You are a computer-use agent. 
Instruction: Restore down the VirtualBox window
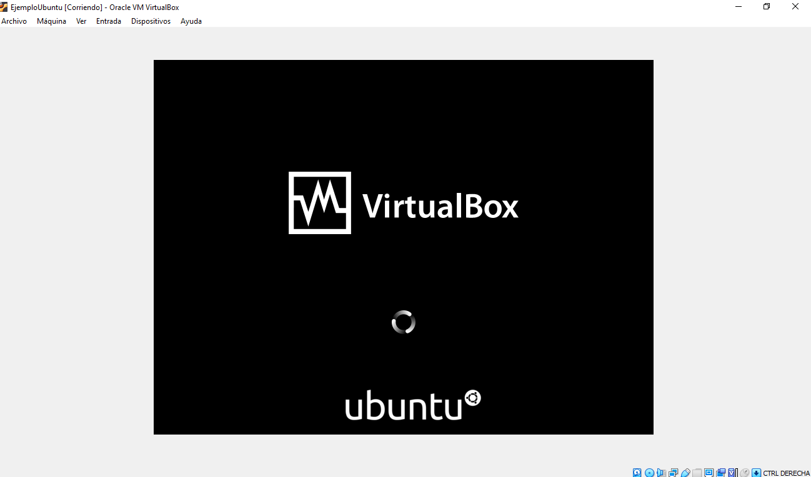tap(767, 7)
